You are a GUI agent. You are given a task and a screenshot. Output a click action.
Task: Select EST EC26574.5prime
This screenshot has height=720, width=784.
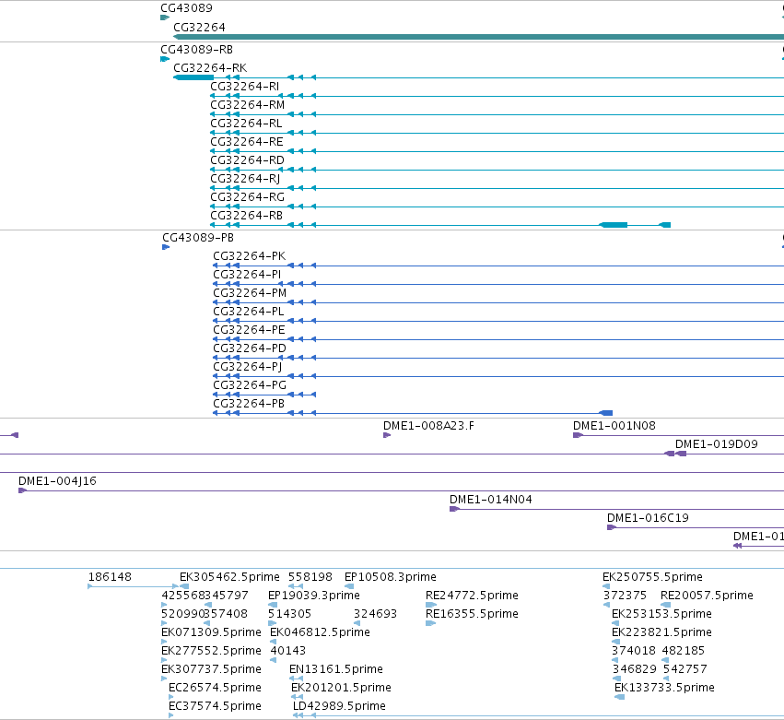[215, 689]
